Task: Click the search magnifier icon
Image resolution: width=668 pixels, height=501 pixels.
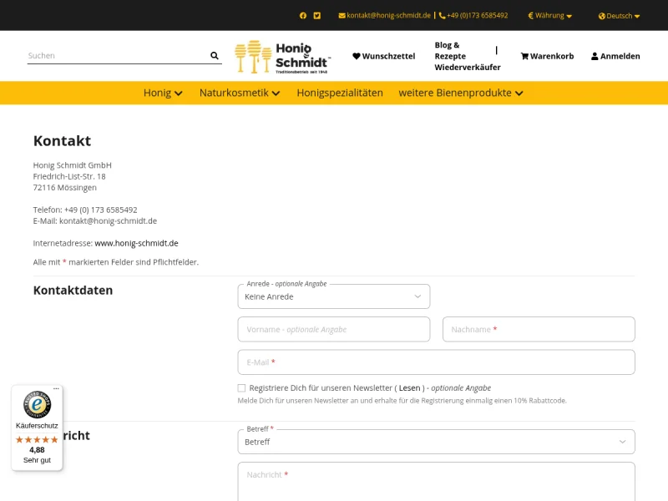Action: 215,56
